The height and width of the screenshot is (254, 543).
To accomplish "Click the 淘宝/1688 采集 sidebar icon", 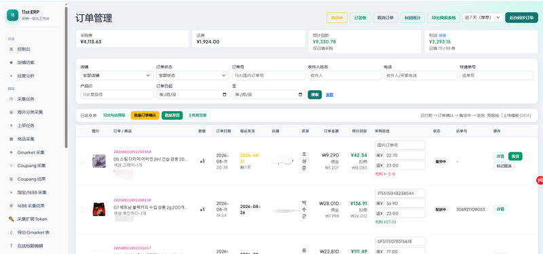I will (x=11, y=192).
